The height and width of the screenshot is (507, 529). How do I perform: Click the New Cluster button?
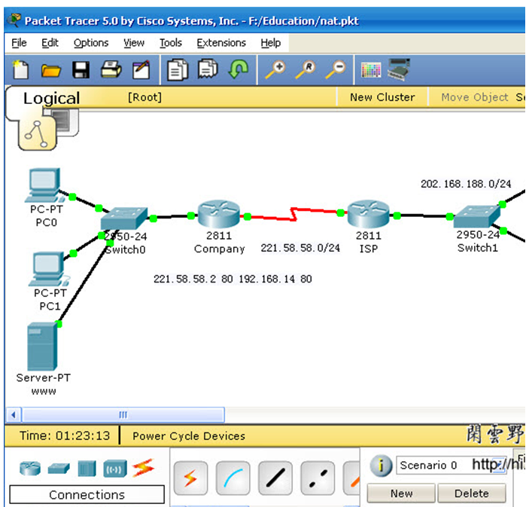pos(382,97)
